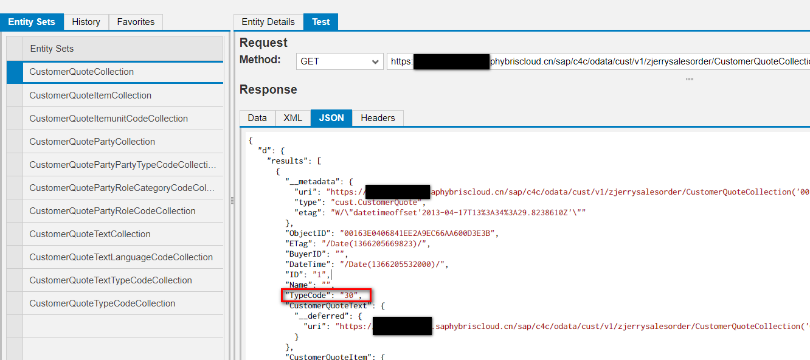Click the request URL input field
The height and width of the screenshot is (360, 810).
[598, 61]
